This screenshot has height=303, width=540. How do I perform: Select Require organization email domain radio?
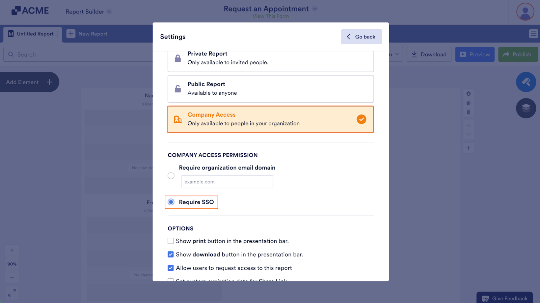coord(171,176)
